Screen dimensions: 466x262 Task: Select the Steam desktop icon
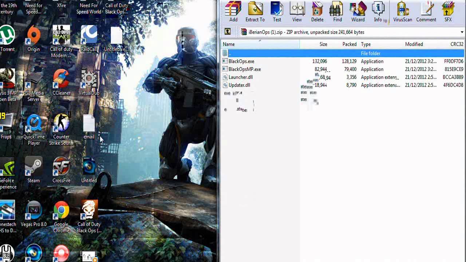coord(33,170)
